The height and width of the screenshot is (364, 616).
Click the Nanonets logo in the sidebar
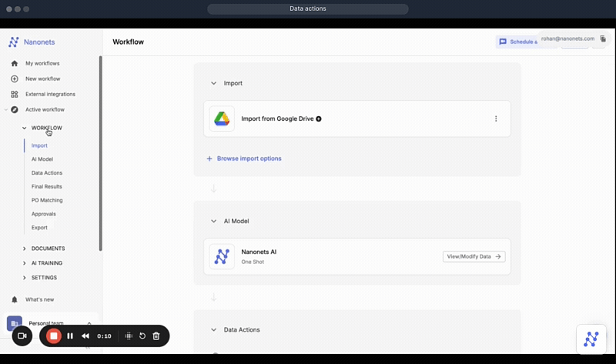click(x=14, y=42)
